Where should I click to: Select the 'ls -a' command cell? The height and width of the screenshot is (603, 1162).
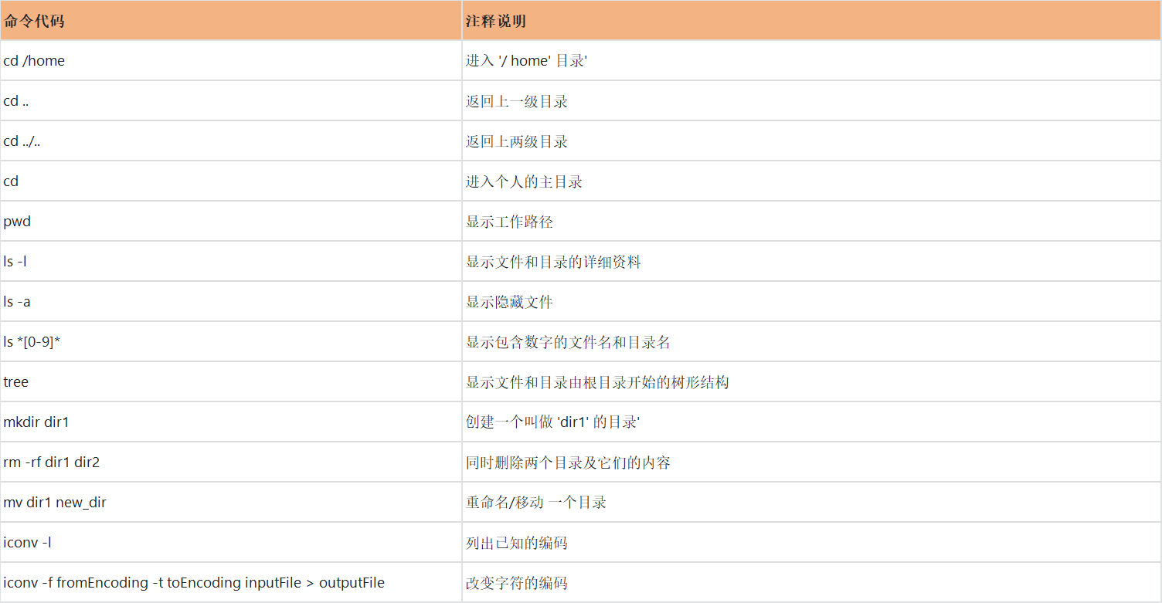[231, 302]
